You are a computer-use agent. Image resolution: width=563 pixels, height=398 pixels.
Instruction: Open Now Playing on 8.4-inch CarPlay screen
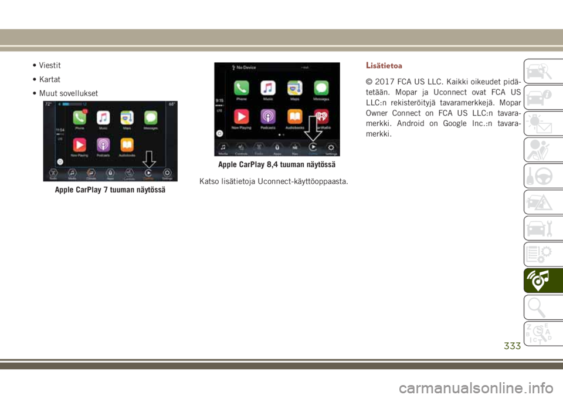pyautogui.click(x=241, y=116)
